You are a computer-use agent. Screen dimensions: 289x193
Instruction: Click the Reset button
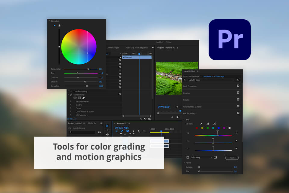[232, 158]
